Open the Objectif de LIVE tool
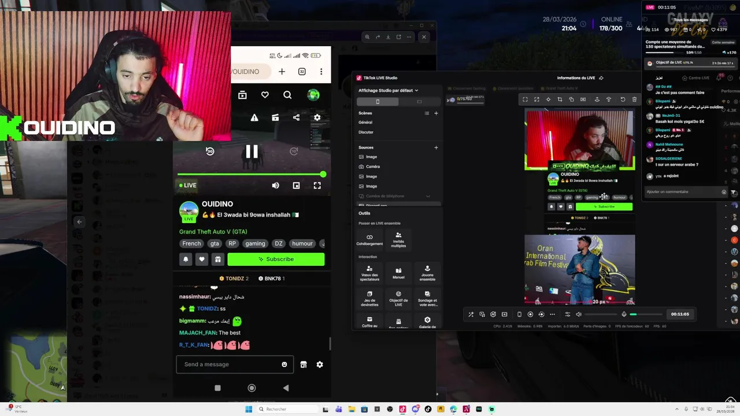This screenshot has height=416, width=740. pos(398,299)
